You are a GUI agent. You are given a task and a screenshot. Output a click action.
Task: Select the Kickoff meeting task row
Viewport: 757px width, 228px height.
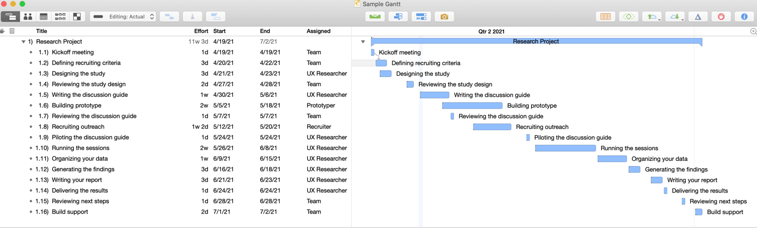pos(176,52)
